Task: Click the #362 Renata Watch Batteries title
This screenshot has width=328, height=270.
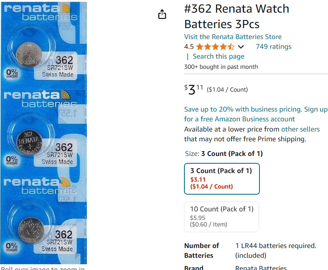Action: [x=237, y=16]
